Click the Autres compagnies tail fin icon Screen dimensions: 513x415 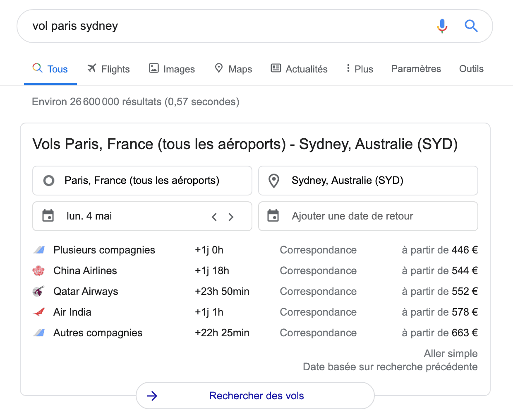(x=39, y=333)
